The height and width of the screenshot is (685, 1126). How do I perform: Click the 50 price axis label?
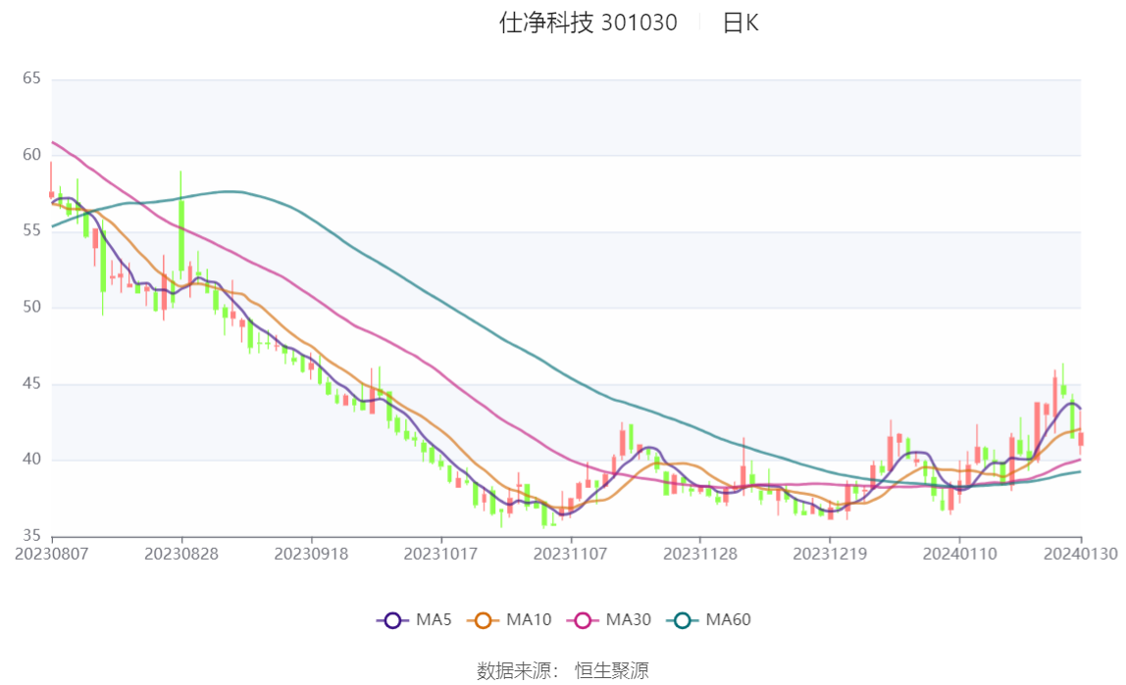point(31,307)
